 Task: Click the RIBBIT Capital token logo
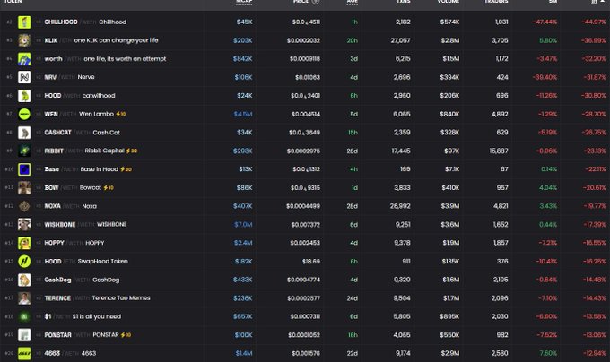coord(24,151)
